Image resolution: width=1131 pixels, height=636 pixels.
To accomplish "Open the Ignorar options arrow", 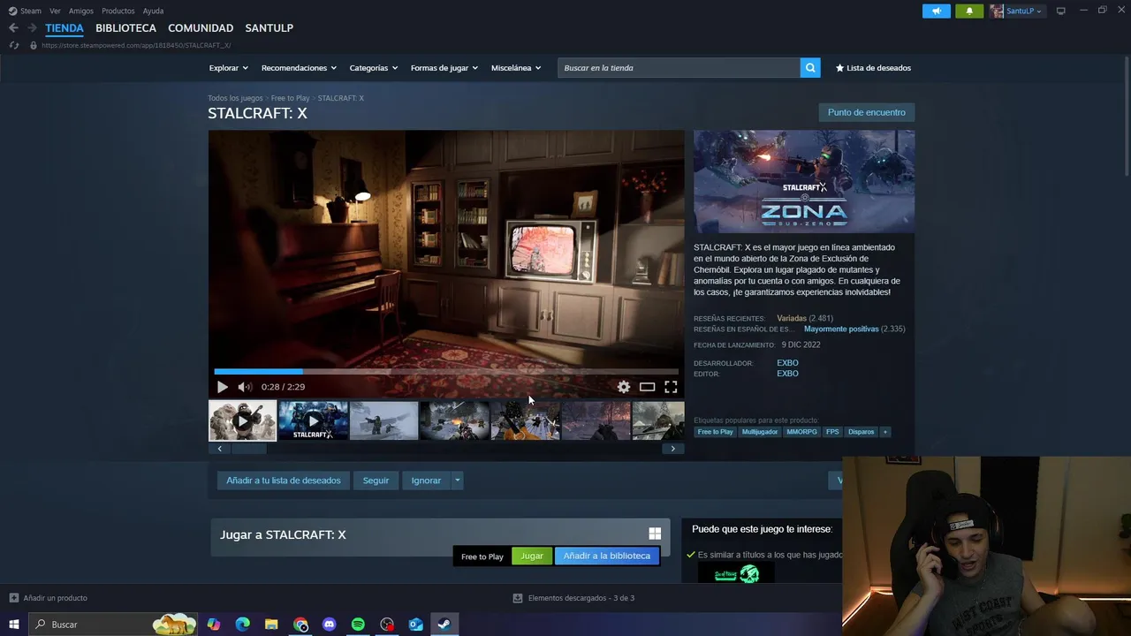I will tap(457, 481).
